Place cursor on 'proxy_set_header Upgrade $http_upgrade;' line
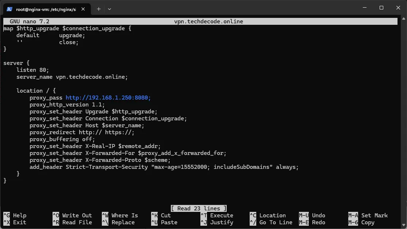 (x=93, y=112)
